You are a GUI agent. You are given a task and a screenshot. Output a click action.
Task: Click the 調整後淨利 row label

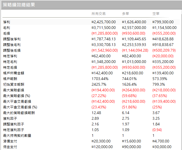coord(12,39)
